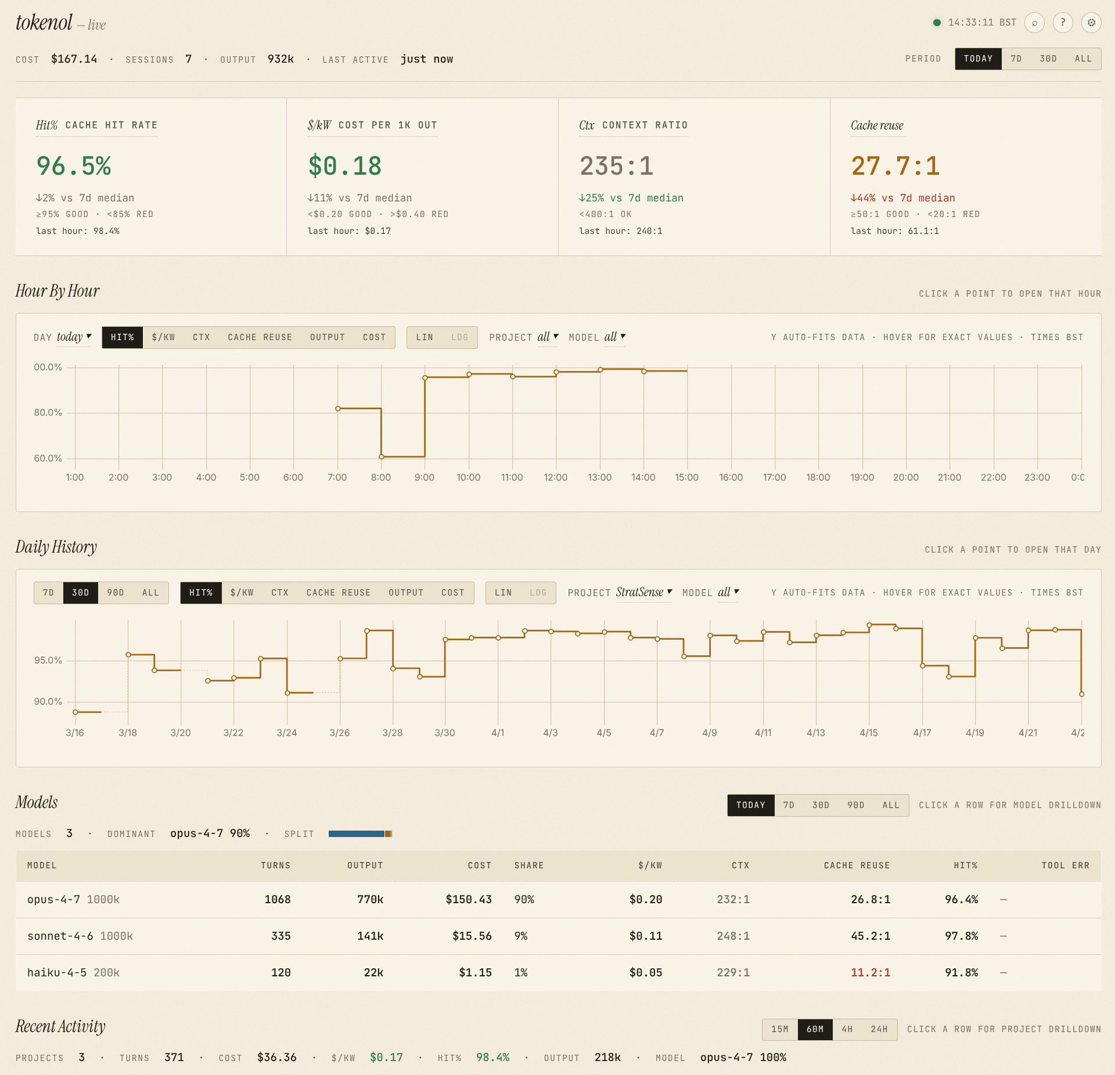Select the ALL tab in Models section
The image size is (1115, 1075).
click(890, 805)
